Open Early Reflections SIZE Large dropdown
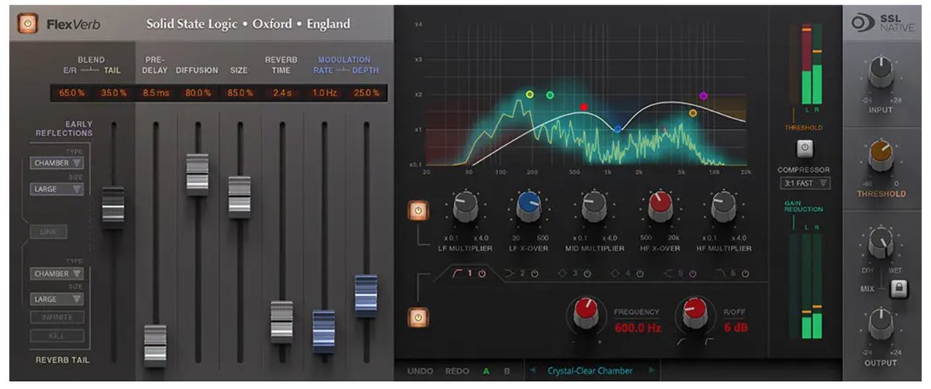Viewport: 931px width, 389px height. coord(57,188)
